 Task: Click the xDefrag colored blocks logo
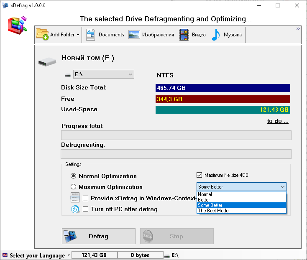coord(17,25)
